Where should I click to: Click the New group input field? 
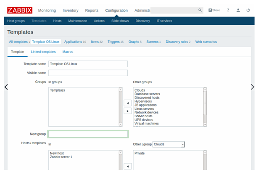(88, 134)
